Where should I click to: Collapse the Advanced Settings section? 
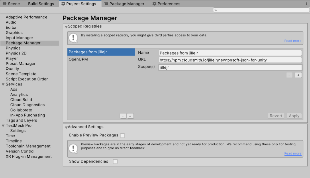(x=66, y=127)
